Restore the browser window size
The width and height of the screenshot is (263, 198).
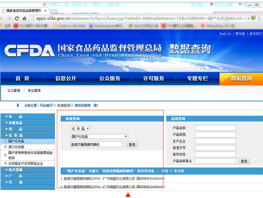[257, 5]
